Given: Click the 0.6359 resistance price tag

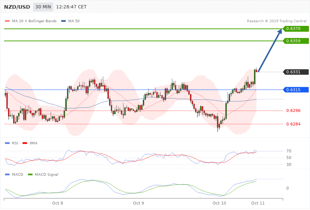Looking at the screenshot, I should (296, 41).
